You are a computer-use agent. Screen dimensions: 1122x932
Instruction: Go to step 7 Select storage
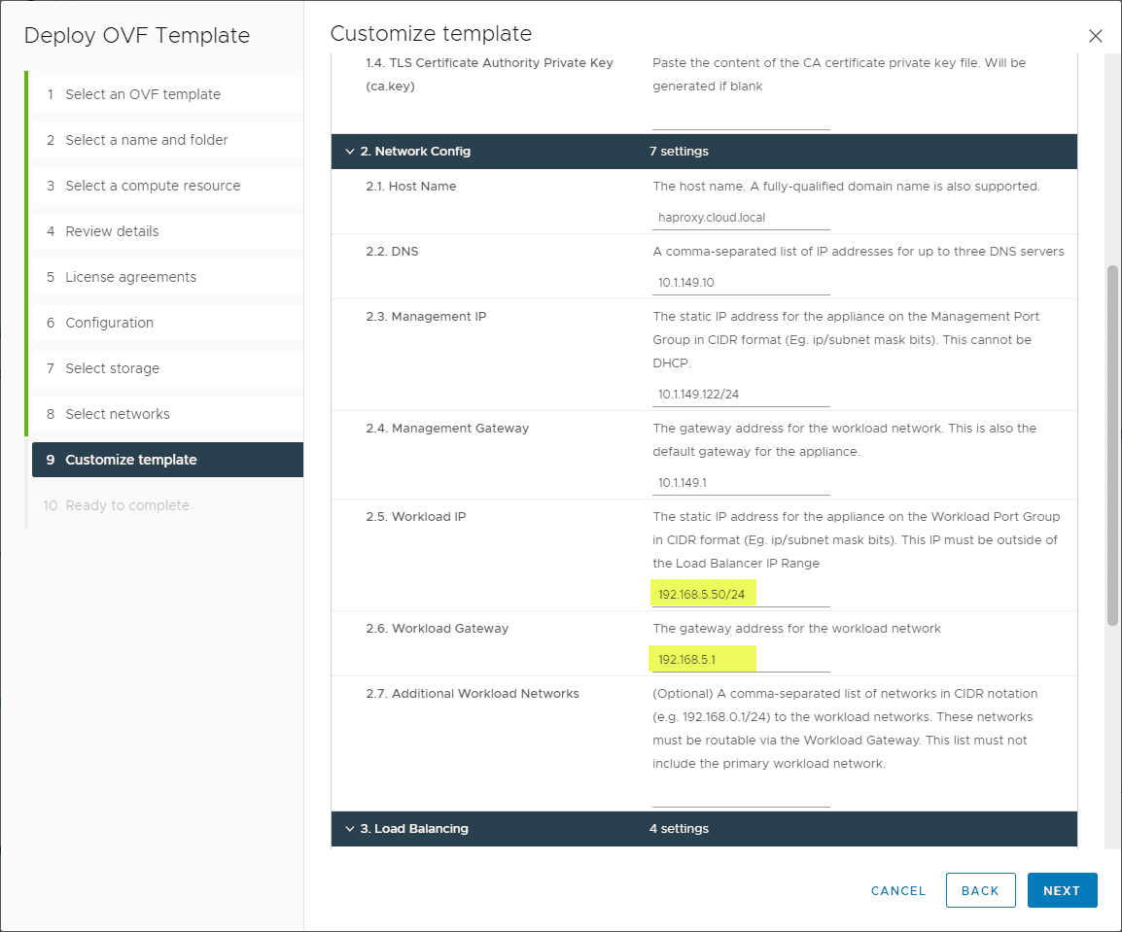112,368
